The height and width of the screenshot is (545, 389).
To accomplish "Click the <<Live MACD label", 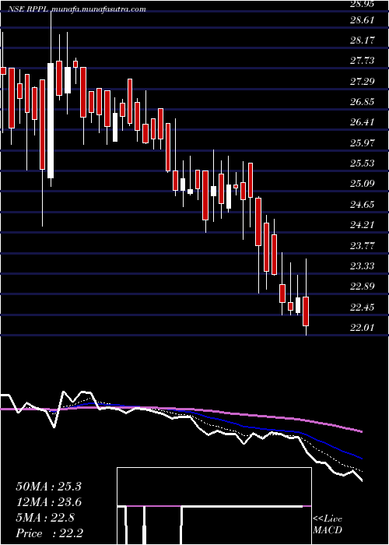I will (328, 524).
